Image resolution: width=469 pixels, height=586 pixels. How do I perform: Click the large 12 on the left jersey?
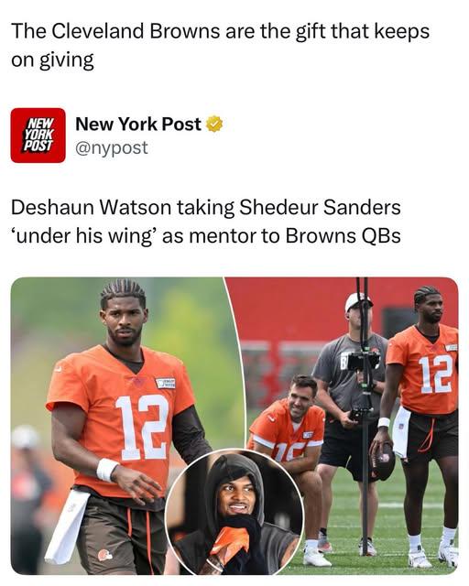coord(142,428)
